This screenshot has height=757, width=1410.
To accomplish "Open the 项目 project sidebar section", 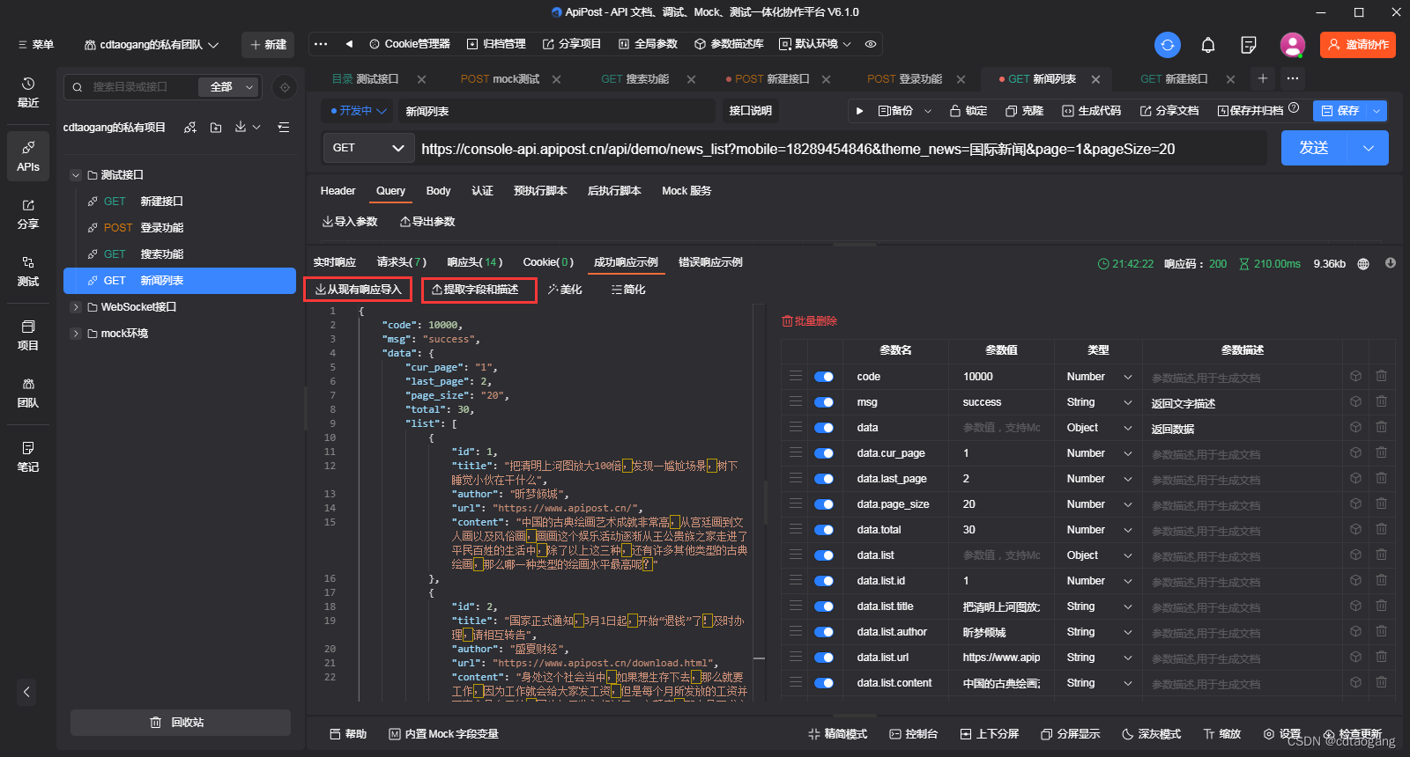I will 28,335.
